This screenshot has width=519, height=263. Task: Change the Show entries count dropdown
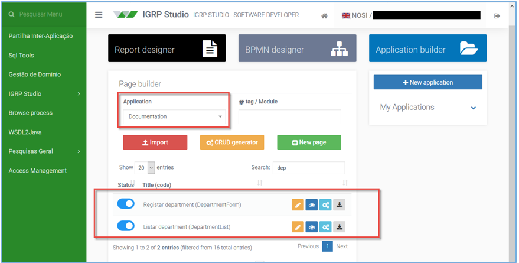(145, 168)
